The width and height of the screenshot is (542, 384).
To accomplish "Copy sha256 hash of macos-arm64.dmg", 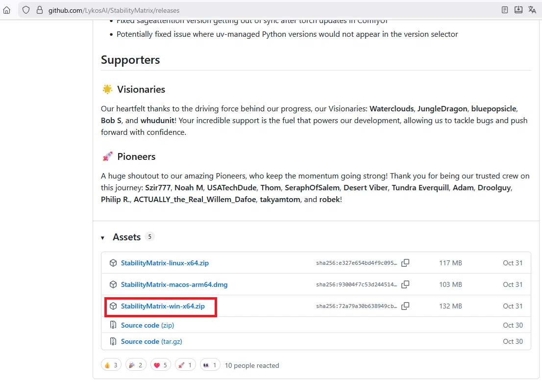I will [405, 284].
